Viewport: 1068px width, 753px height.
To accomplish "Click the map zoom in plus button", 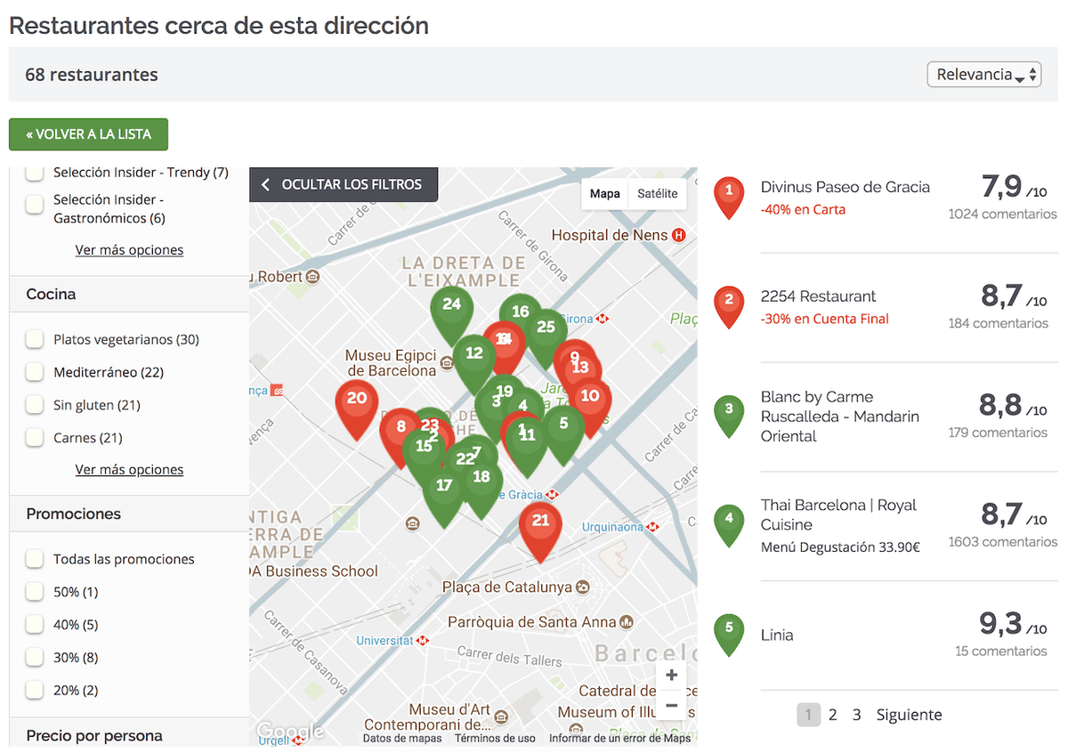I will point(671,676).
